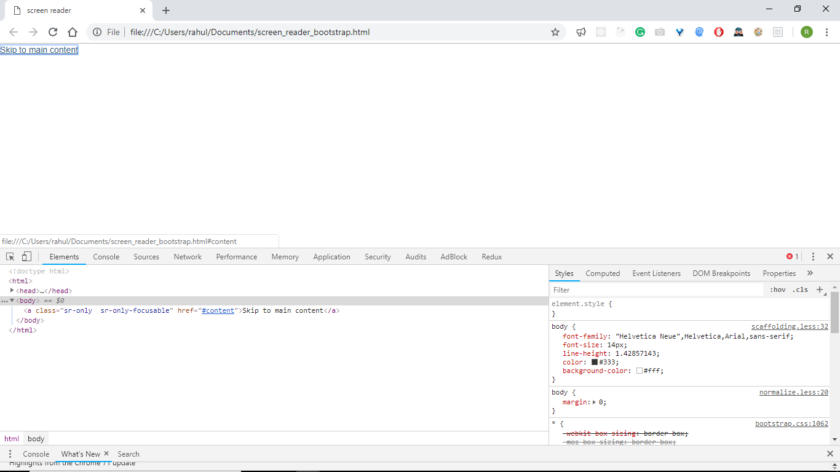Toggle element state with :hov button

tap(777, 290)
